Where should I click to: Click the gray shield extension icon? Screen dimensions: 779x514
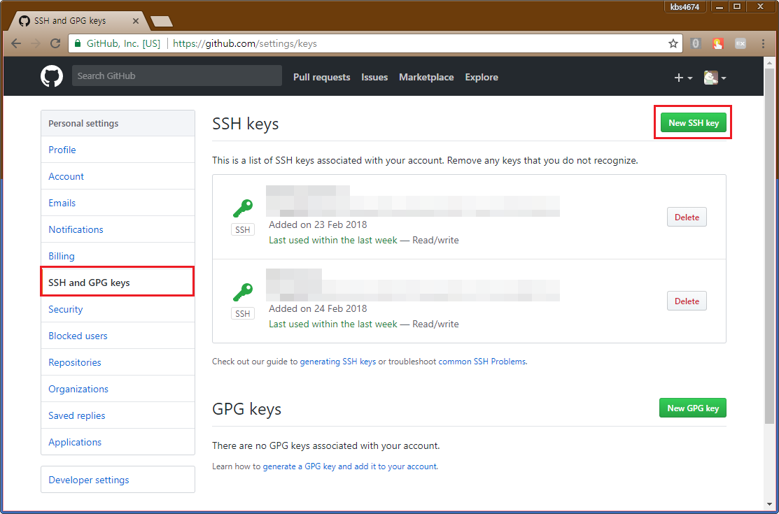tap(696, 43)
